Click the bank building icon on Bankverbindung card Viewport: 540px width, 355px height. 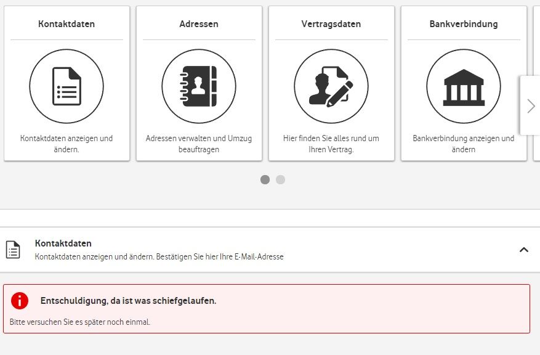pos(464,86)
